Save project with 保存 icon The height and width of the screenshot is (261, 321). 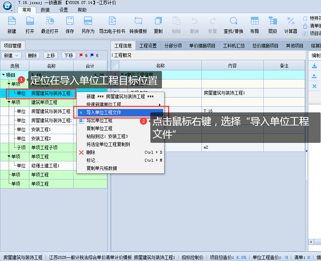70,21
